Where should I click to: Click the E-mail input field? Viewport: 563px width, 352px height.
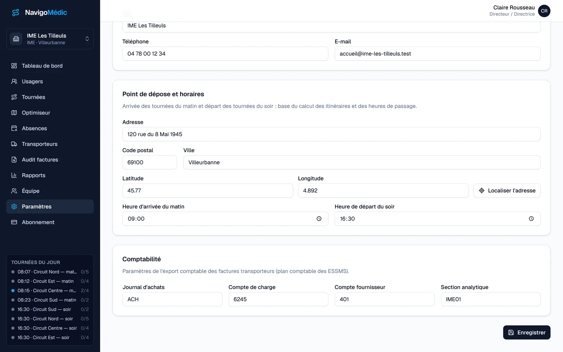(437, 54)
